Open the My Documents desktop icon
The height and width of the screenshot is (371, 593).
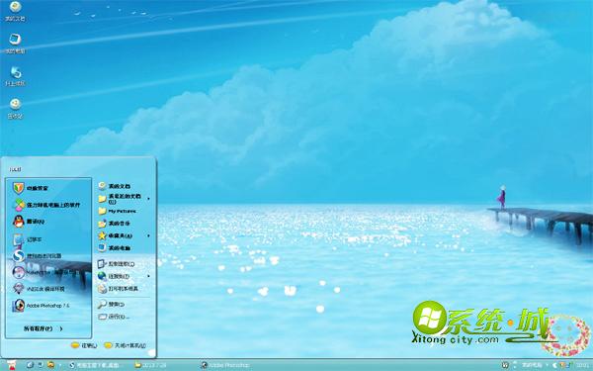click(15, 11)
